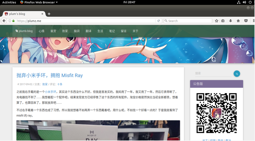255x141 pixels.
Task: Open the 笔记 navigation menu item
Action: pos(112,31)
